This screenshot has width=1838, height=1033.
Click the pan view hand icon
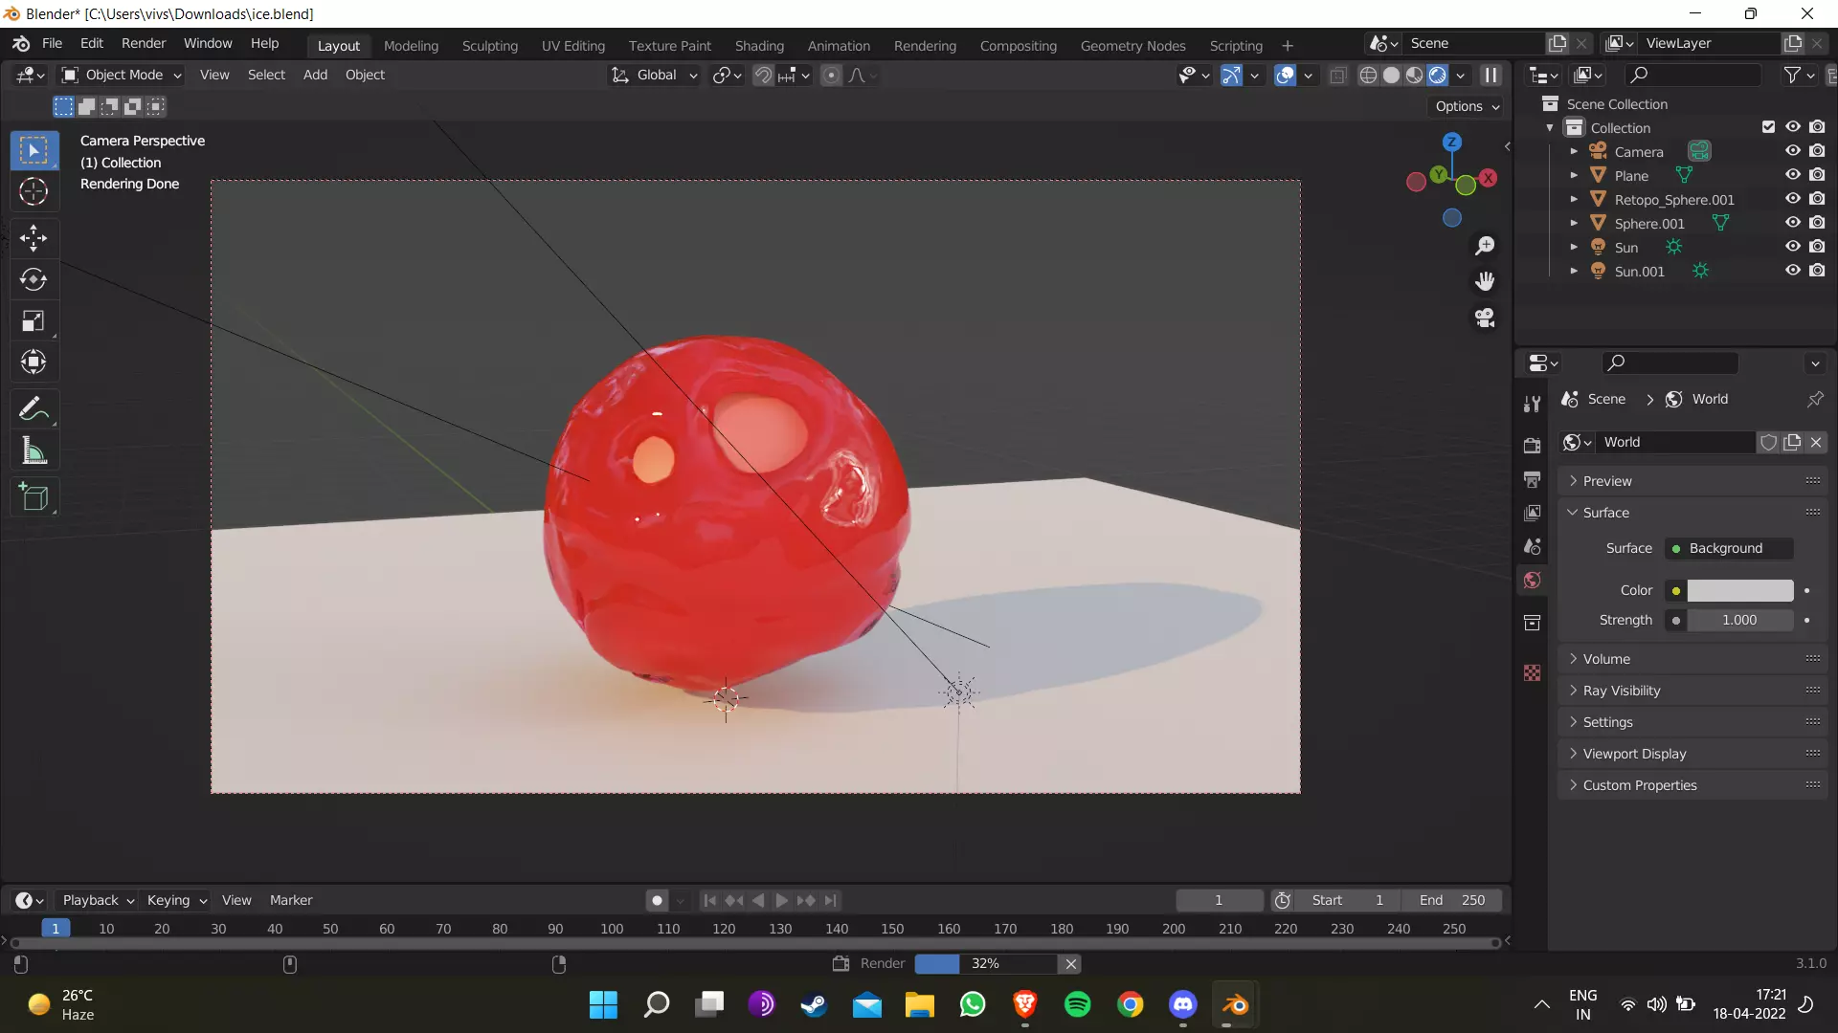point(1485,281)
